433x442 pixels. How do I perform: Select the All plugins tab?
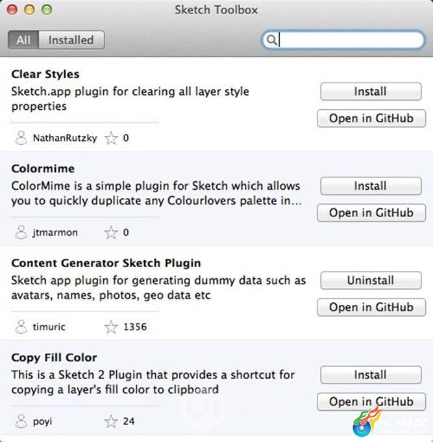pyautogui.click(x=23, y=40)
